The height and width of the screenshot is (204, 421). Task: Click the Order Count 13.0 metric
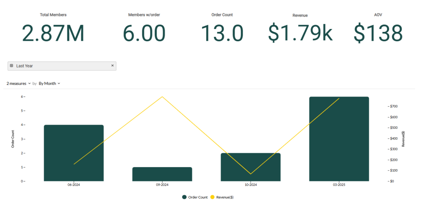222,34
